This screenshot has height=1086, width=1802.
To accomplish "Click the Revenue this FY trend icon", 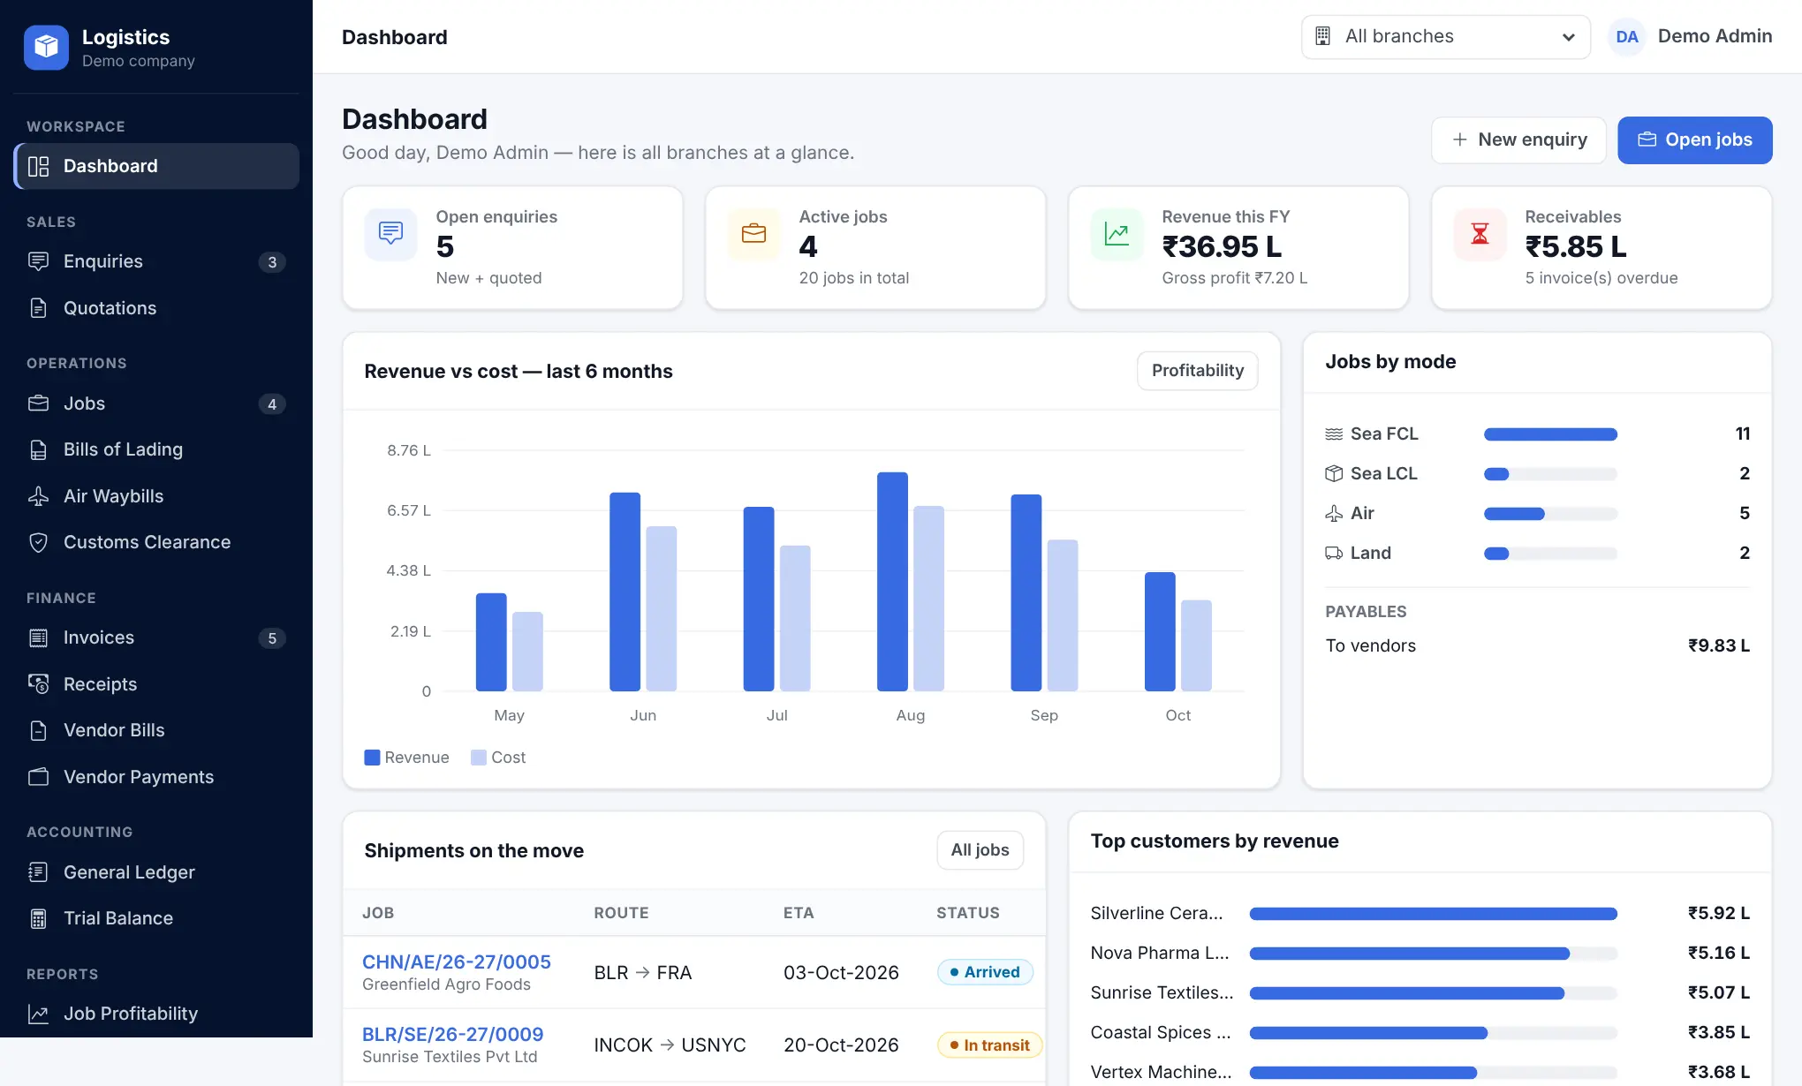I will (1117, 234).
